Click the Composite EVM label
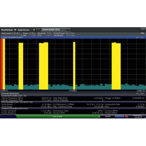The height and width of the screenshot is (146, 146). (x=112, y=105)
